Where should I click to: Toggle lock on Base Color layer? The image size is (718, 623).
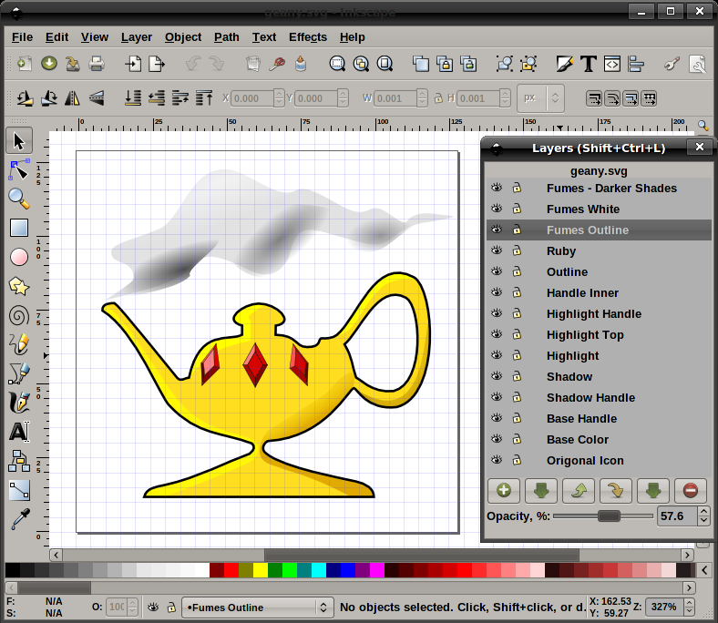tap(517, 439)
